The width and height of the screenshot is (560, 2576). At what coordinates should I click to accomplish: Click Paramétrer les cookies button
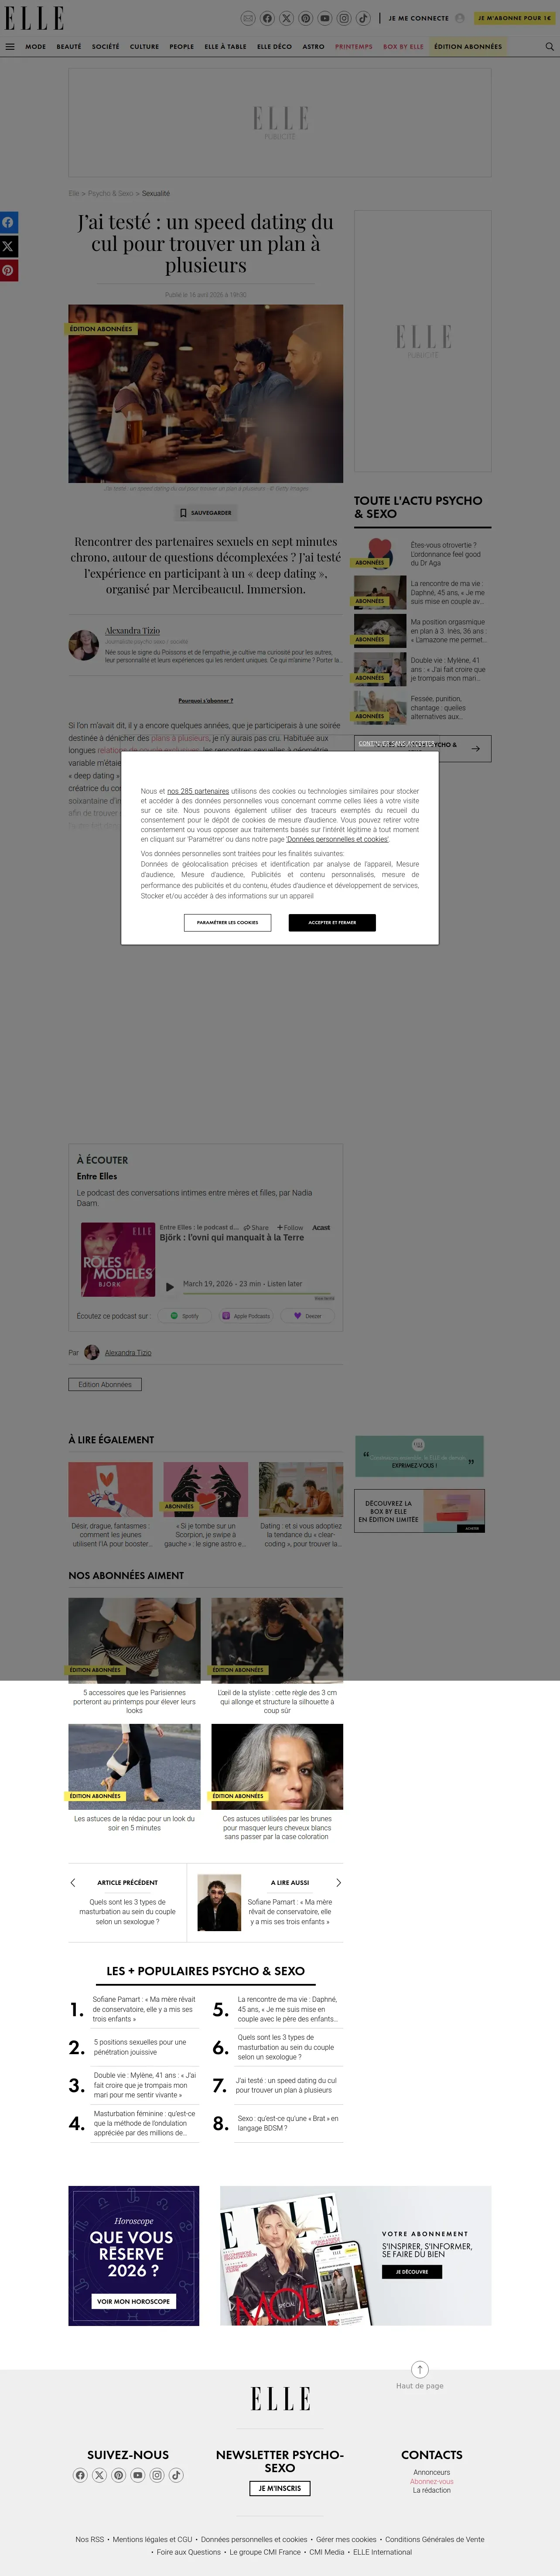click(227, 922)
